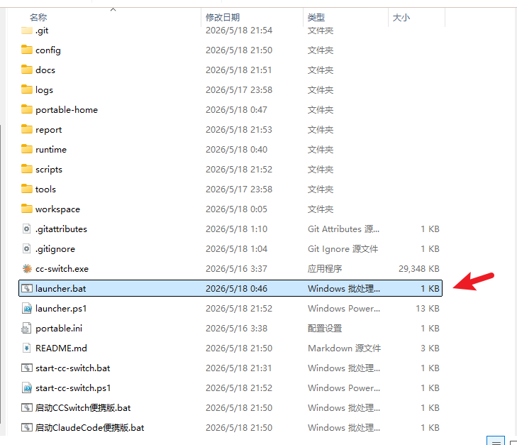The width and height of the screenshot is (517, 445).
Task: Click the 3 KB size of README.md
Action: coord(430,348)
